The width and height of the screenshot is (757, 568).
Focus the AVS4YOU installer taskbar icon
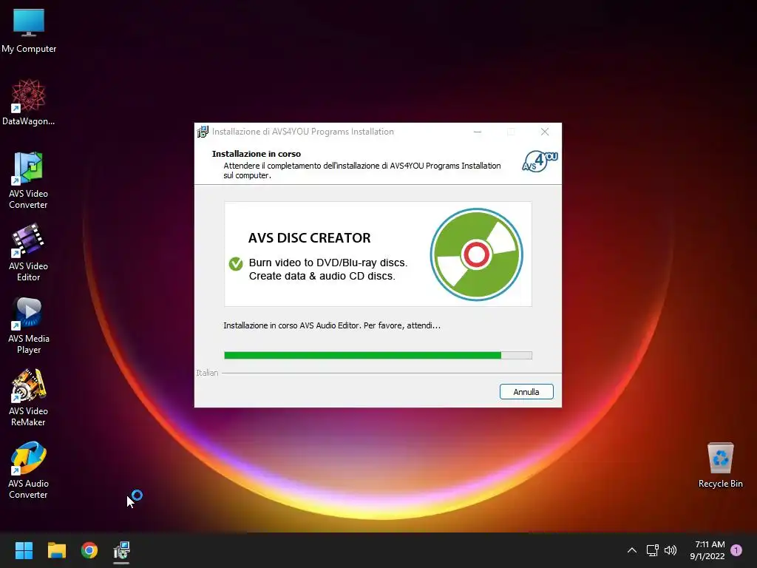click(122, 550)
